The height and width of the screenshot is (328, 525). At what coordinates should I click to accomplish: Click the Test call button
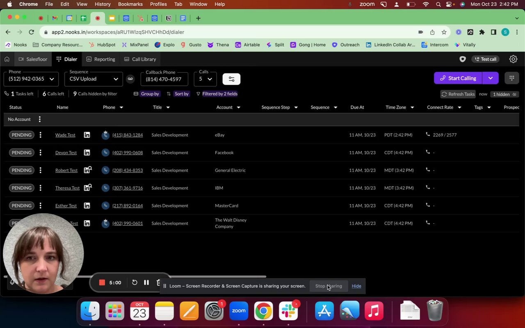[x=485, y=59]
